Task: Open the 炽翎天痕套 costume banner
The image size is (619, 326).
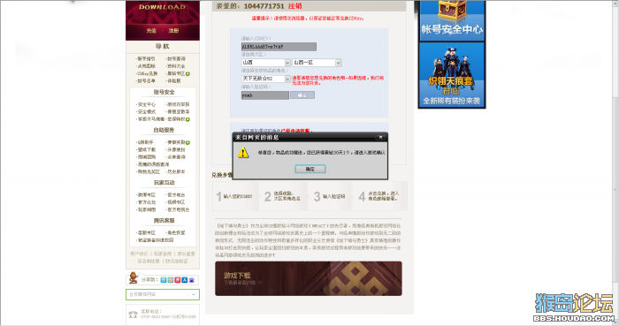Action: tap(452, 74)
